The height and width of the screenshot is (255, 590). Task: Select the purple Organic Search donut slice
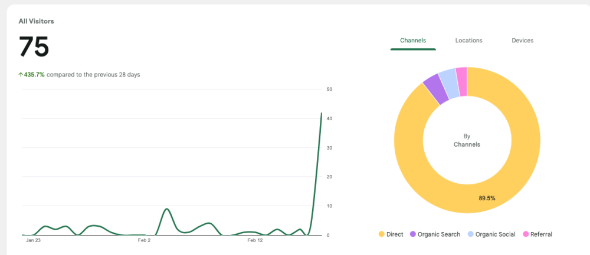(x=432, y=85)
